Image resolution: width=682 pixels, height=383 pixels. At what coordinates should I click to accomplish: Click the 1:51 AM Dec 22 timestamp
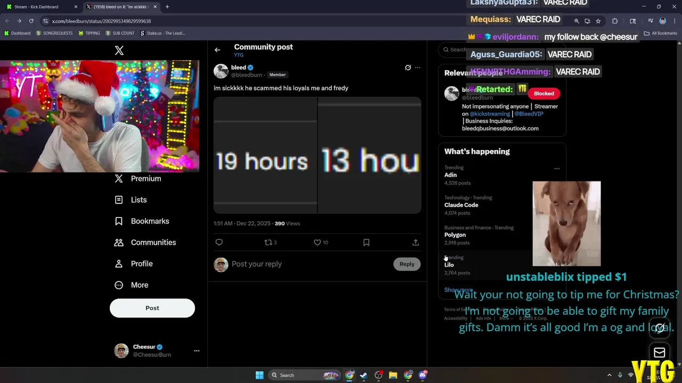point(242,223)
